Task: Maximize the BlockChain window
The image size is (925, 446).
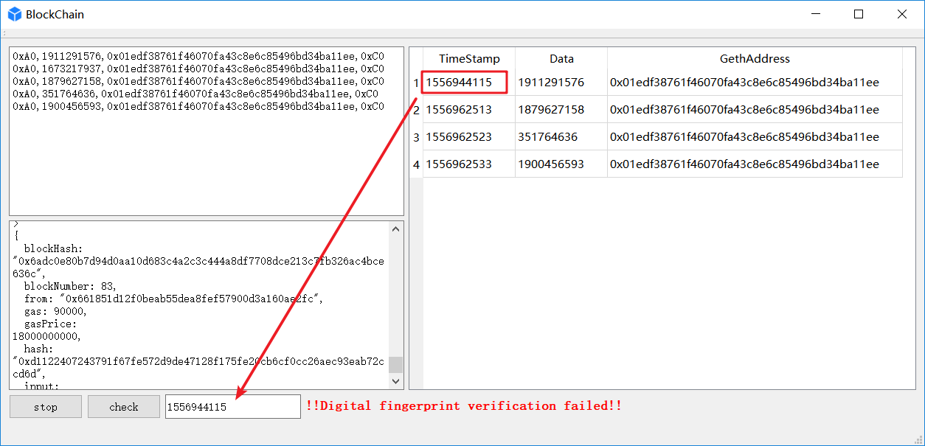Action: point(859,14)
